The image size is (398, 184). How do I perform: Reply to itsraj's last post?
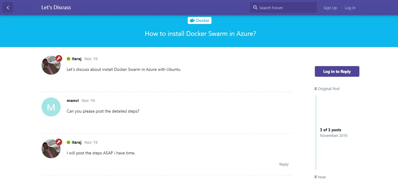pyautogui.click(x=284, y=164)
